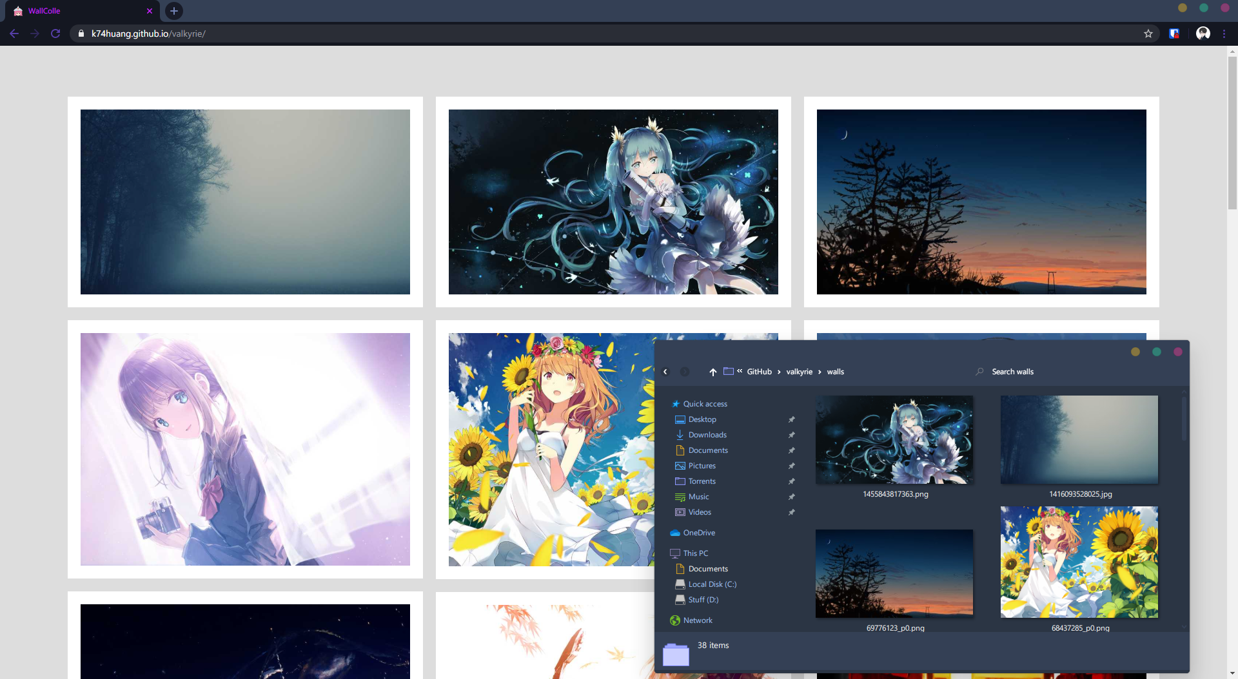Unpin Pictures using its pin icon
Viewport: 1238px width, 679px height.
click(x=791, y=466)
